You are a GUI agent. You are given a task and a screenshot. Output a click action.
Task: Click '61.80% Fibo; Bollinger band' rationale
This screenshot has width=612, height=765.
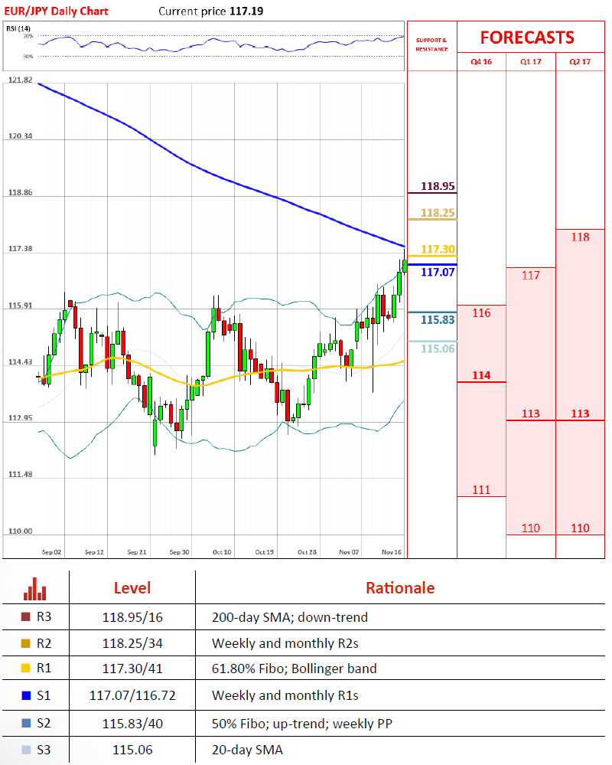coord(295,669)
